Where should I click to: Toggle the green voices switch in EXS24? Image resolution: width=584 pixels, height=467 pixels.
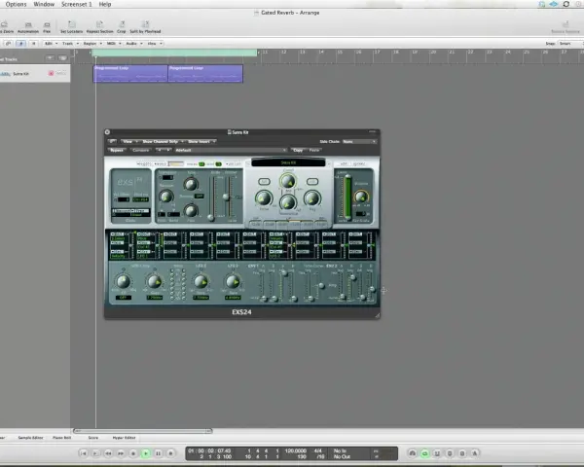201,163
